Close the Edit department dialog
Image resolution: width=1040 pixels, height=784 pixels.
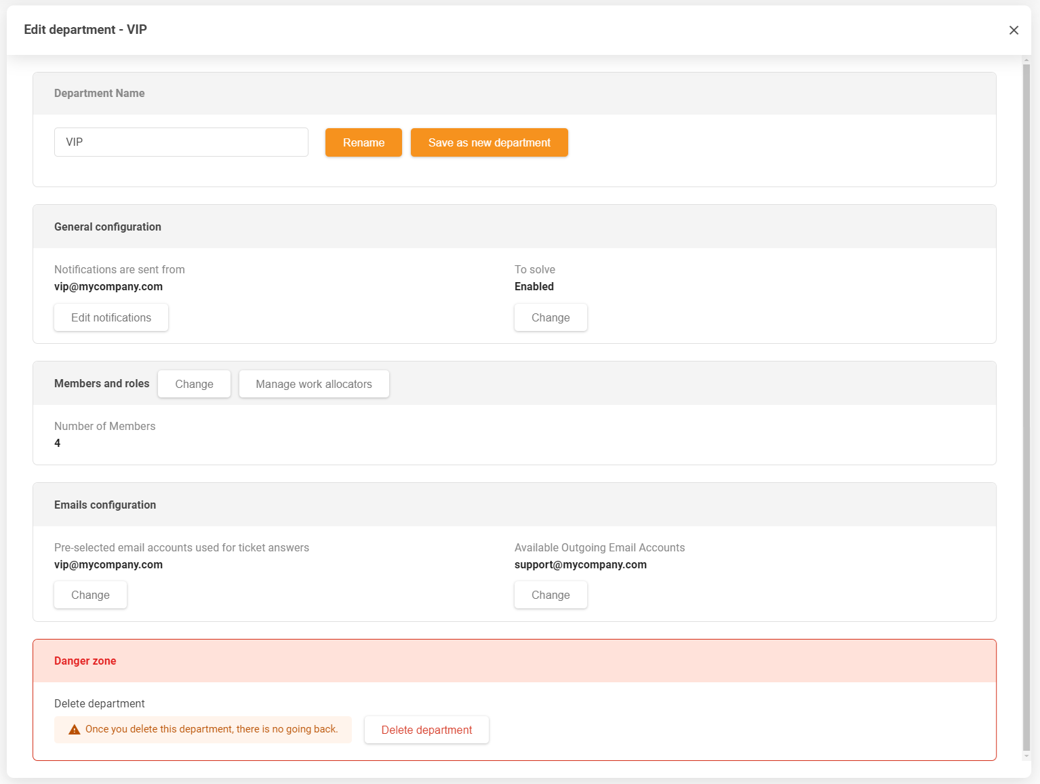point(1014,31)
